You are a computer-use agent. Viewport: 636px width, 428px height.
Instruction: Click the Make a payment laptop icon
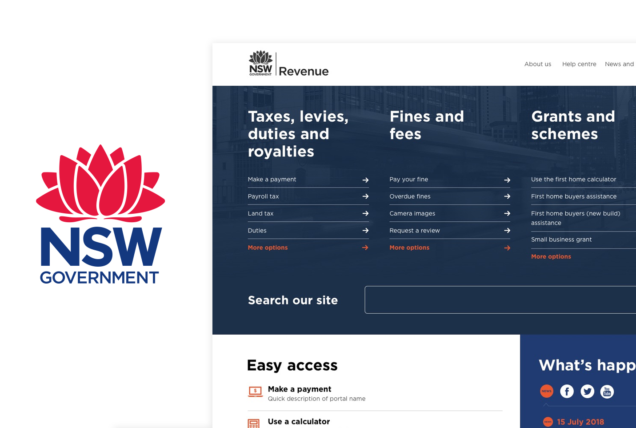[x=255, y=392]
